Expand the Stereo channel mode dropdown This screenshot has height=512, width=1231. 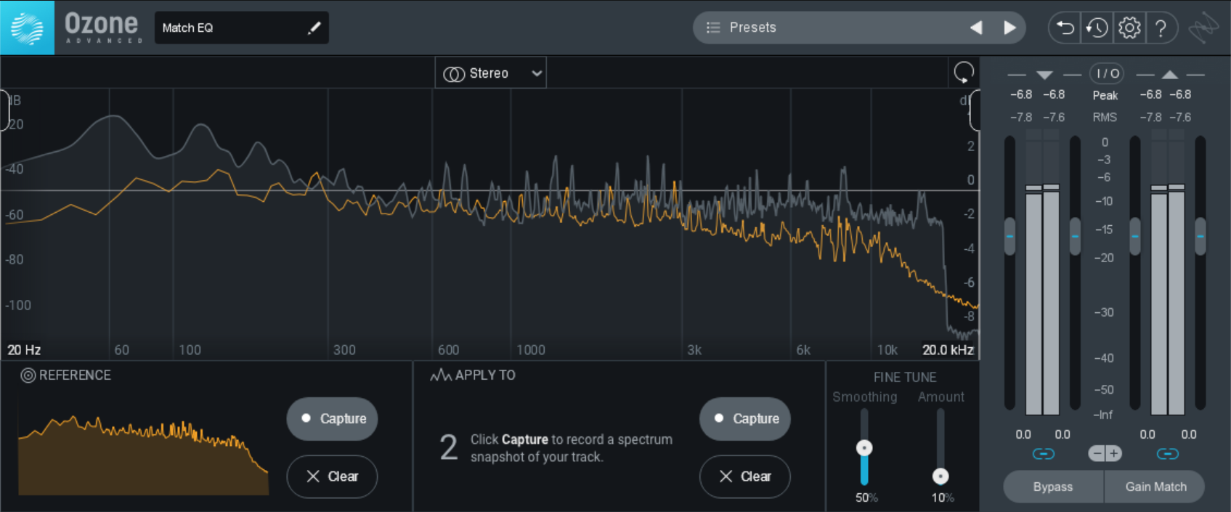(x=491, y=73)
